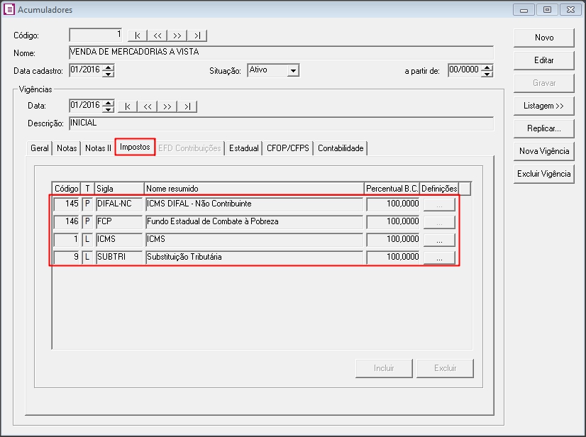Jump to last Vigência date record
The image size is (586, 437).
coord(187,106)
